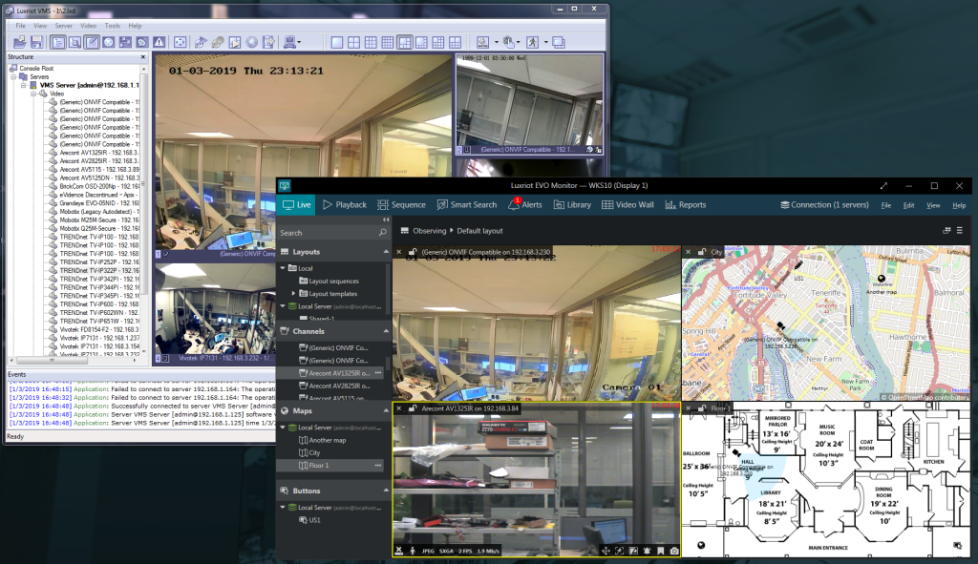Click the layout grid icon at top right of EVO view

pos(946,231)
